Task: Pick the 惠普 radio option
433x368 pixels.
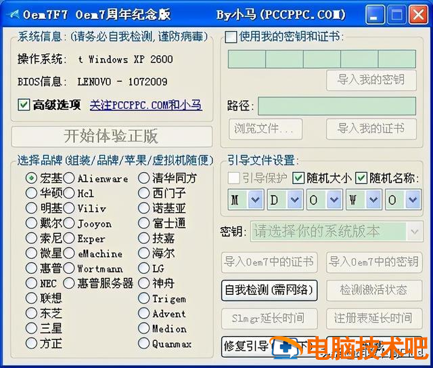Action: (x=32, y=268)
